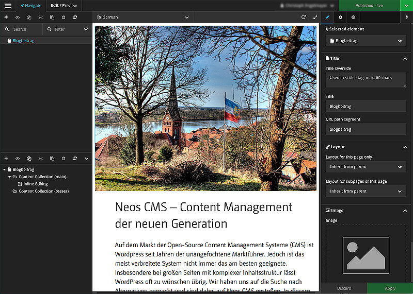Collapse the Blogbeitrag node in the content tree

tap(5, 170)
